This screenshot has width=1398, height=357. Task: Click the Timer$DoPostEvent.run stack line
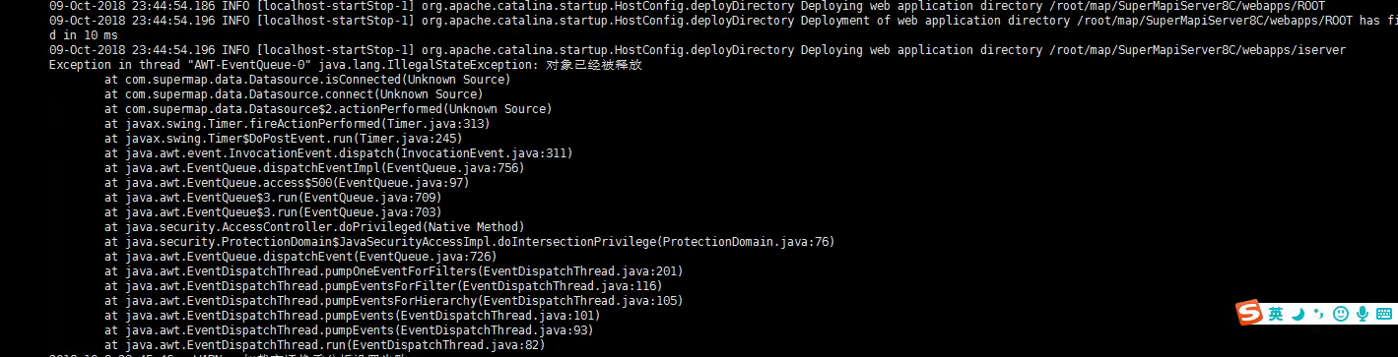point(290,138)
